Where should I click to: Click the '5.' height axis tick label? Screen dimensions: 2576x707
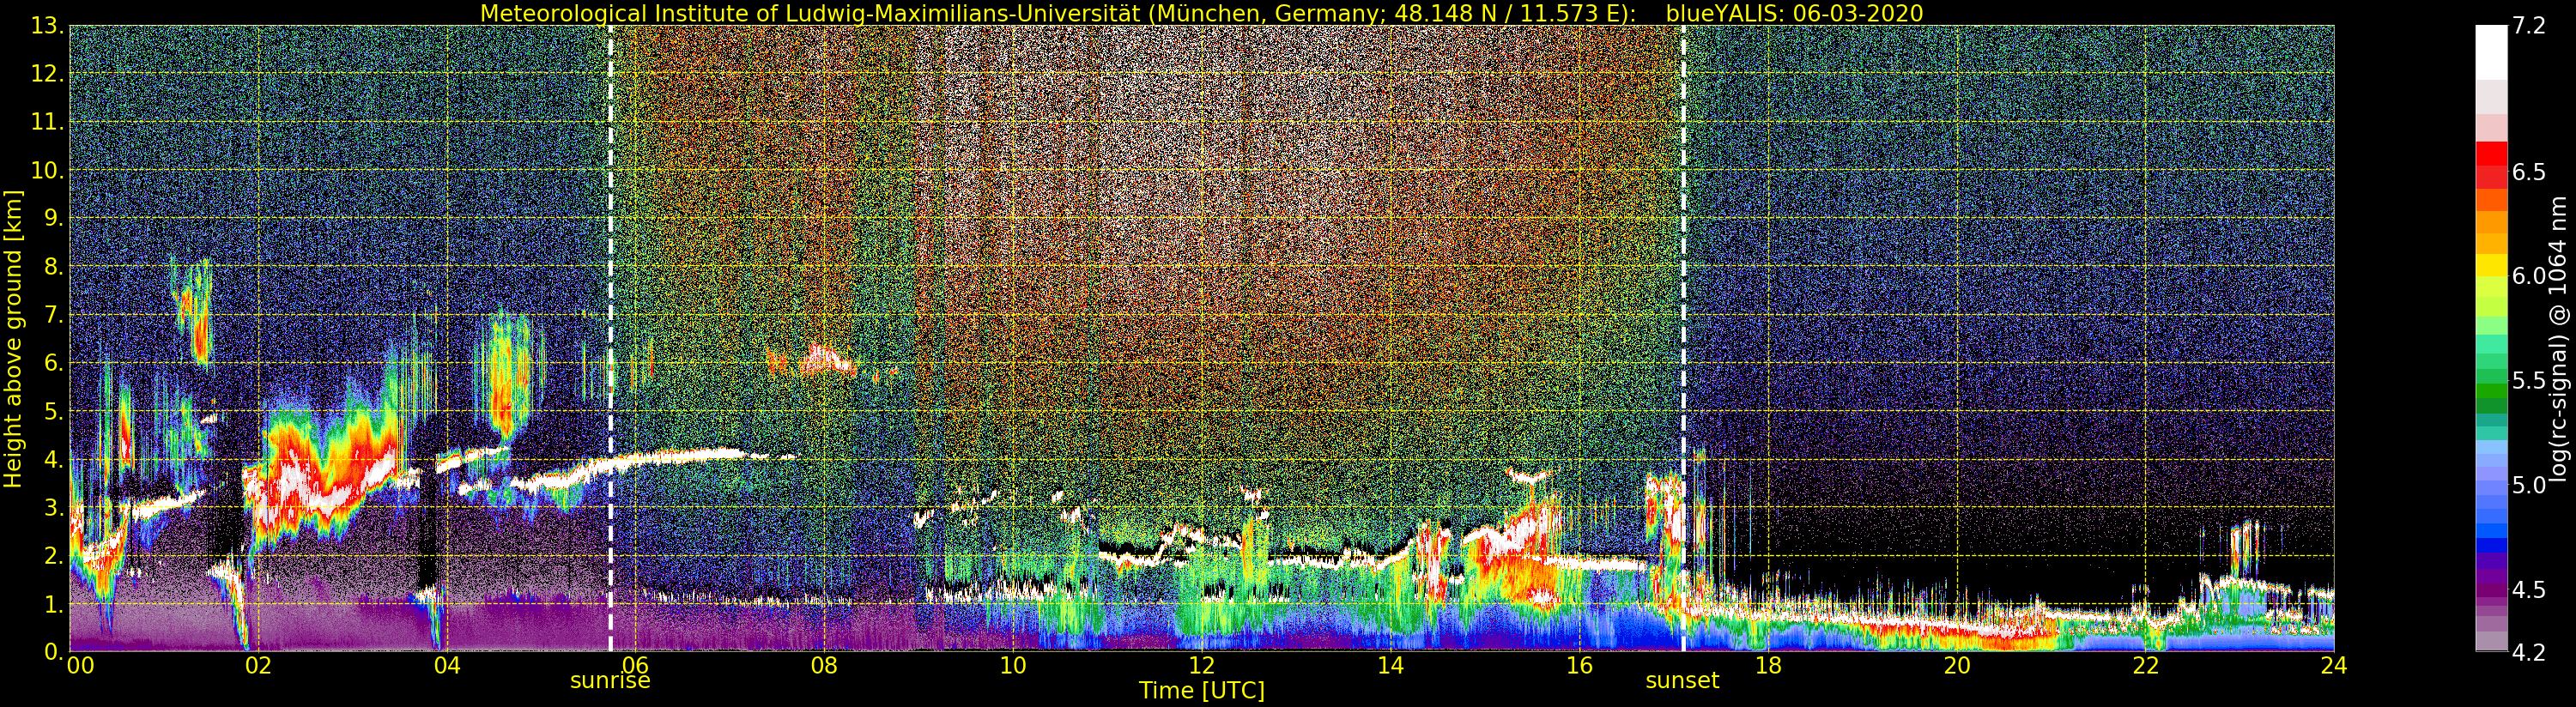click(x=54, y=411)
